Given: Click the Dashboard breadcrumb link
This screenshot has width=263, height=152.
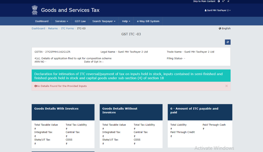Looking at the screenshot, I should tap(38, 29).
